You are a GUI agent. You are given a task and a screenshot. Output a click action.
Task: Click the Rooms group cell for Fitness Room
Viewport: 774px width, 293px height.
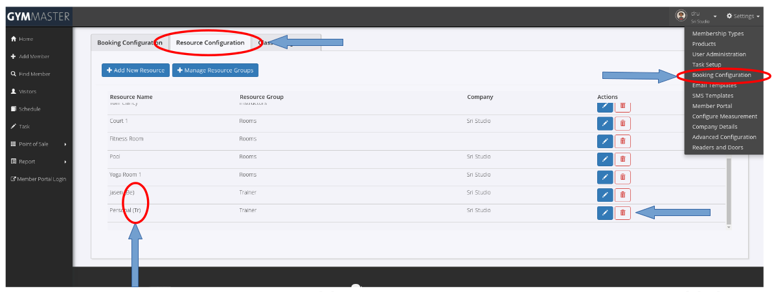point(248,138)
